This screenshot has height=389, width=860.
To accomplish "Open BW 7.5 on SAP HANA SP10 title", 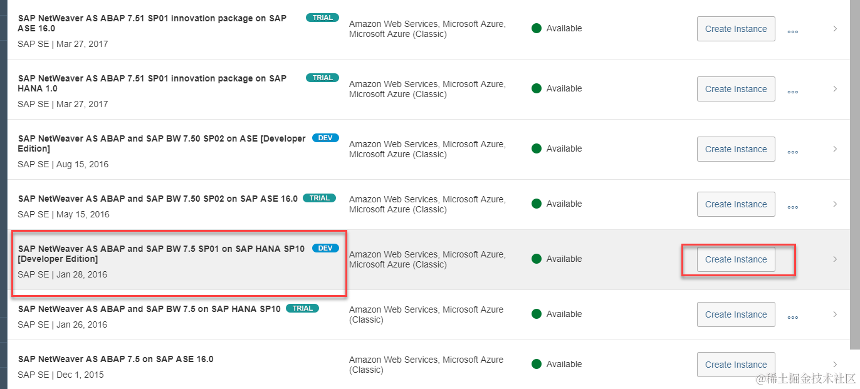I will point(149,309).
